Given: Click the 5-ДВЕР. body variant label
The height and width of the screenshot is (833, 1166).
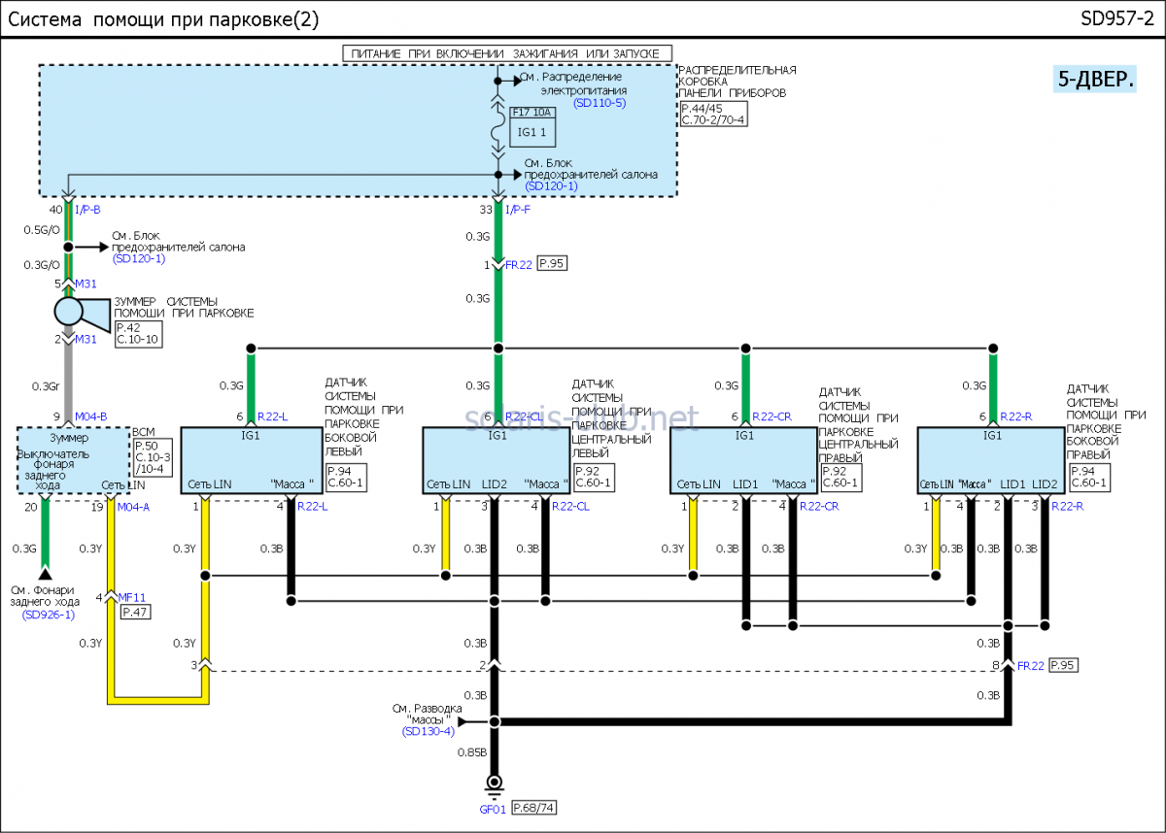Looking at the screenshot, I should tap(1096, 80).
